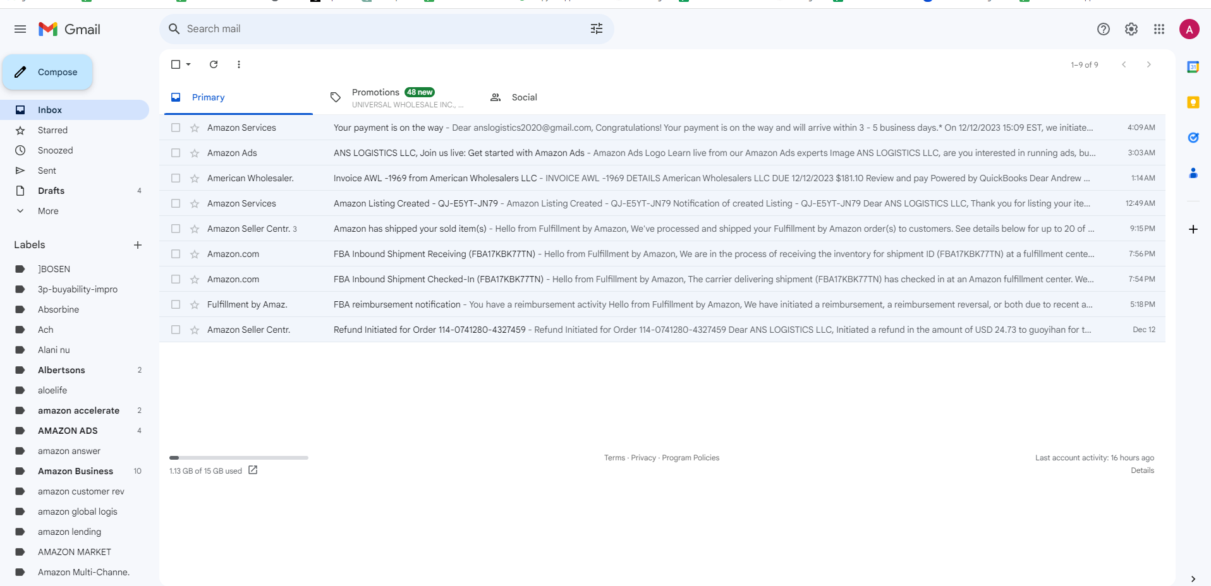The height and width of the screenshot is (586, 1211).
Task: Open the three-dot More toolbar menu
Action: coord(239,64)
